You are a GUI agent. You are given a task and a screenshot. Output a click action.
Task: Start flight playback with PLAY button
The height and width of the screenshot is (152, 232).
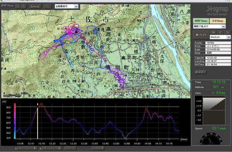[x=201, y=35]
